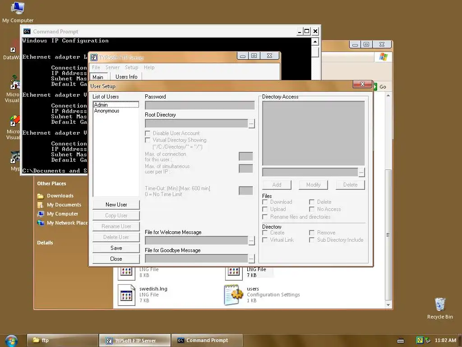Viewport: 462px width, 347px height.
Task: Click the Close button in User Setup
Action: coord(116,259)
